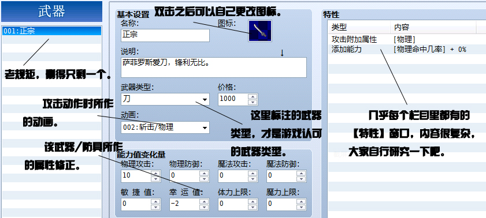
Task: Select the 攻击附加属性 trait row
Action: [x=407, y=40]
